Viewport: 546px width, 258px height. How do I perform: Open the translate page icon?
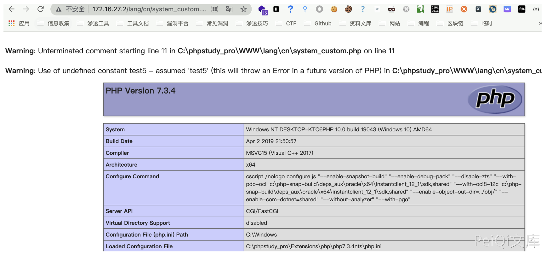[x=229, y=9]
